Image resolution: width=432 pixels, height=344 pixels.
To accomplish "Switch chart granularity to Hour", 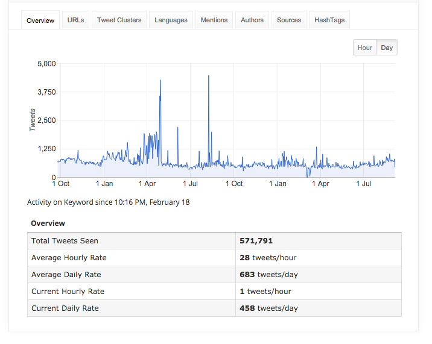I will (365, 48).
